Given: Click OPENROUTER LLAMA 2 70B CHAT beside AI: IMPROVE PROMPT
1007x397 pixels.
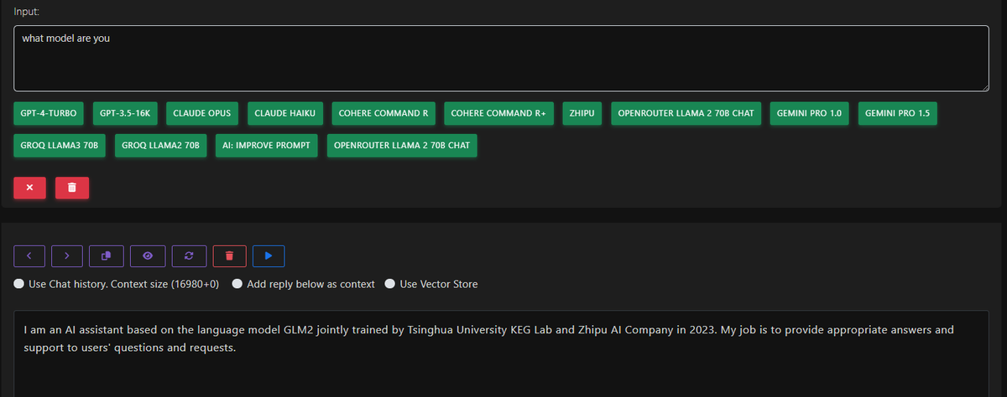Looking at the screenshot, I should [x=402, y=146].
